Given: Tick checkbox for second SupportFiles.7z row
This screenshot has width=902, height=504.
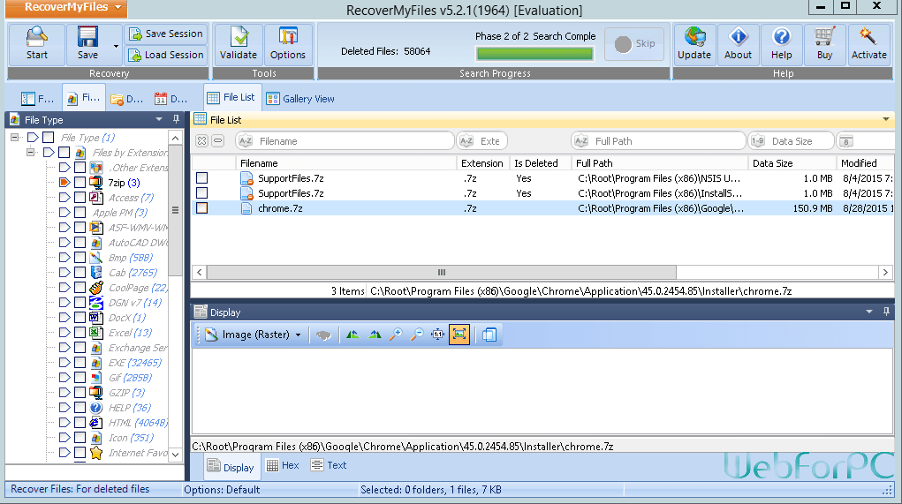Looking at the screenshot, I should pos(202,193).
